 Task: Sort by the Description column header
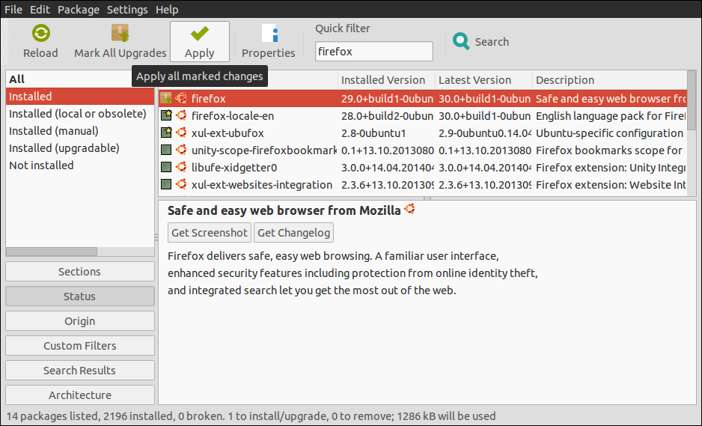[x=609, y=80]
